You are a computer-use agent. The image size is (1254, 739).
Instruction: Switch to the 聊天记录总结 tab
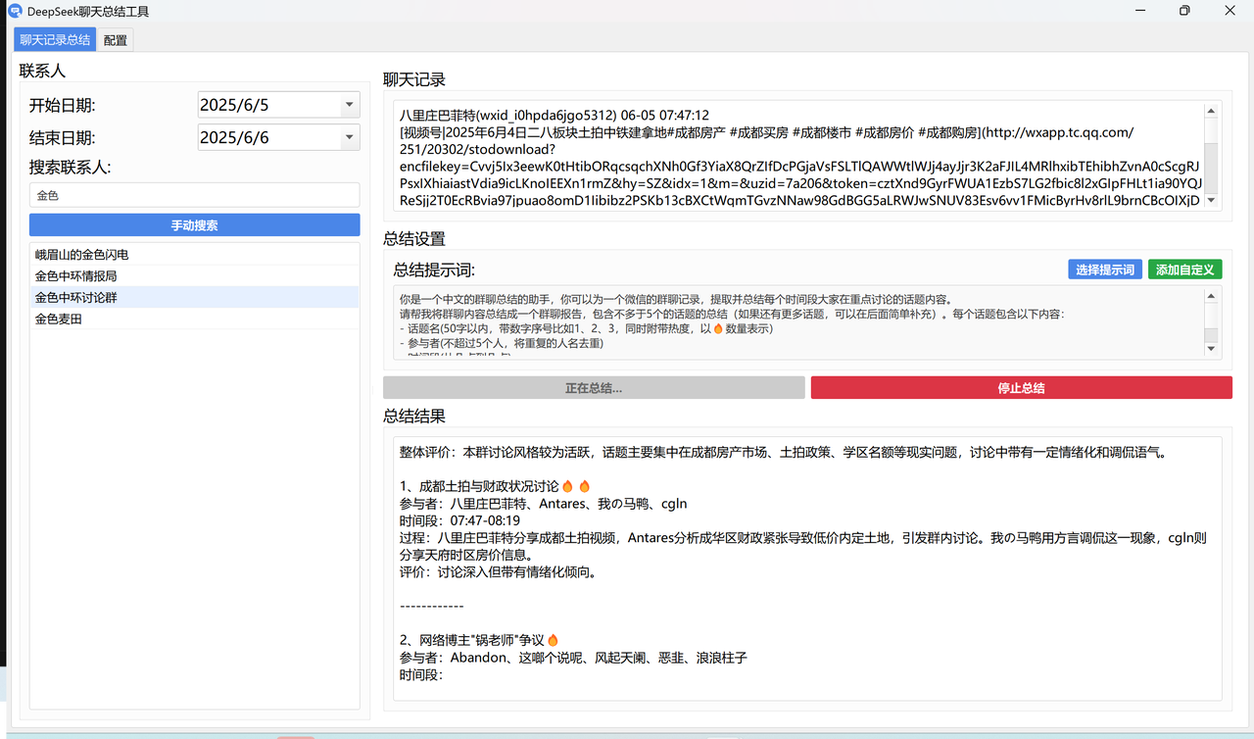click(x=55, y=40)
